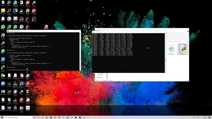Open the system clock in taskbar
This screenshot has height=119, width=212.
pyautogui.click(x=205, y=117)
